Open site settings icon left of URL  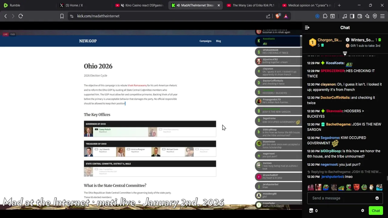pyautogui.click(x=72, y=16)
